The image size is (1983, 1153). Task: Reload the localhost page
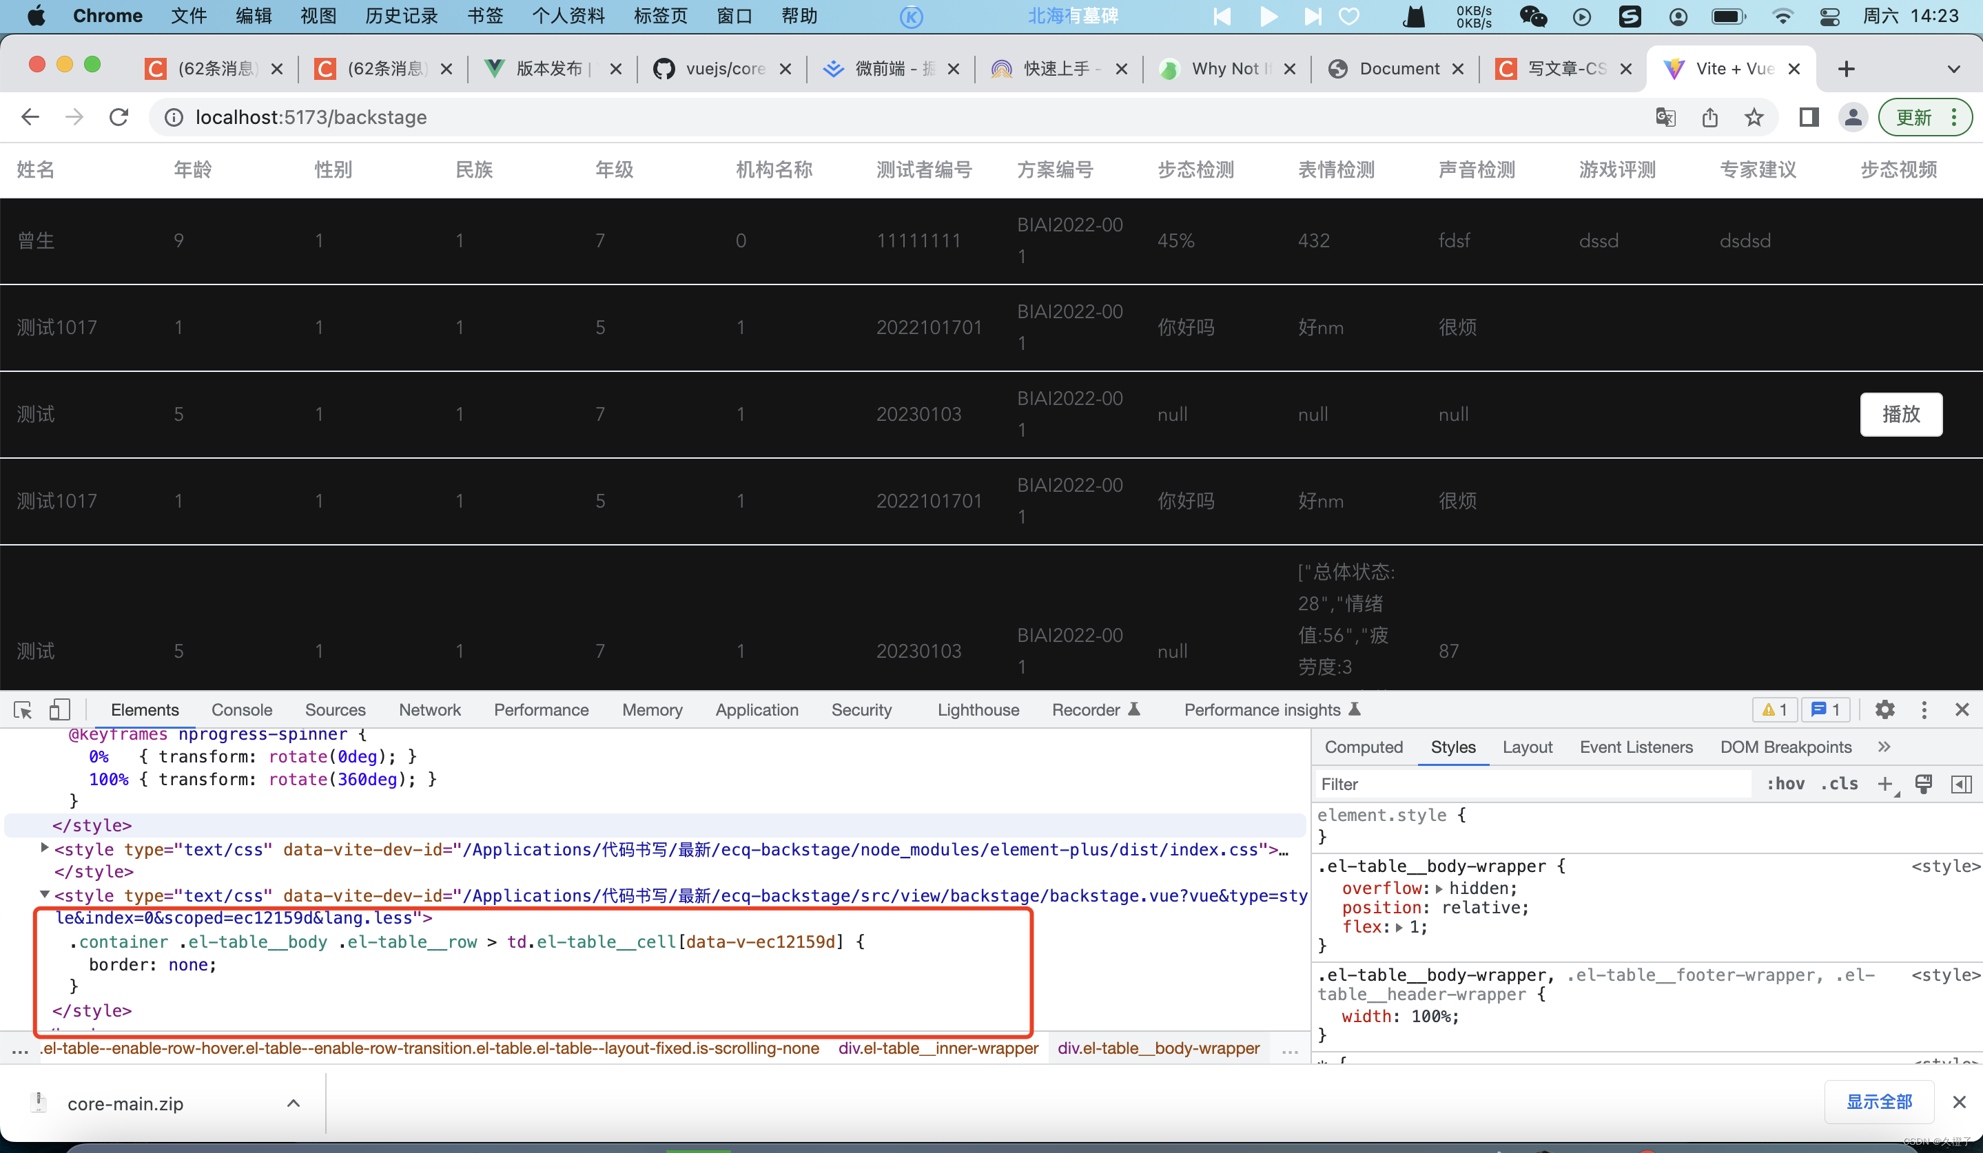pos(119,117)
